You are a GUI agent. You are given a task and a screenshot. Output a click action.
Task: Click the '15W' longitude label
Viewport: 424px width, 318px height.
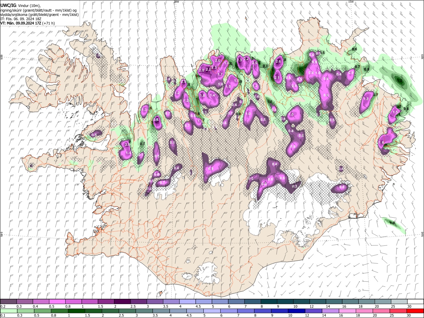351,2
